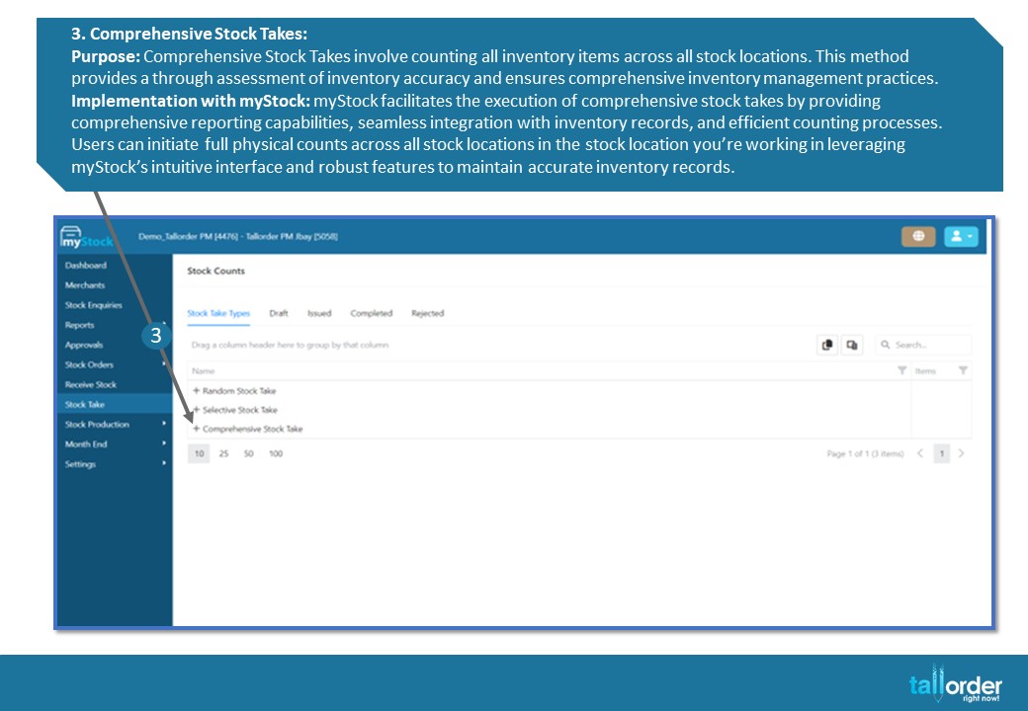Viewport: 1028px width, 711px height.
Task: Open Dashboard in the sidebar
Action: click(86, 266)
